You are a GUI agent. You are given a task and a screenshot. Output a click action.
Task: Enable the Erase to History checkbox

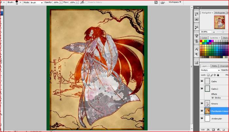(87, 2)
